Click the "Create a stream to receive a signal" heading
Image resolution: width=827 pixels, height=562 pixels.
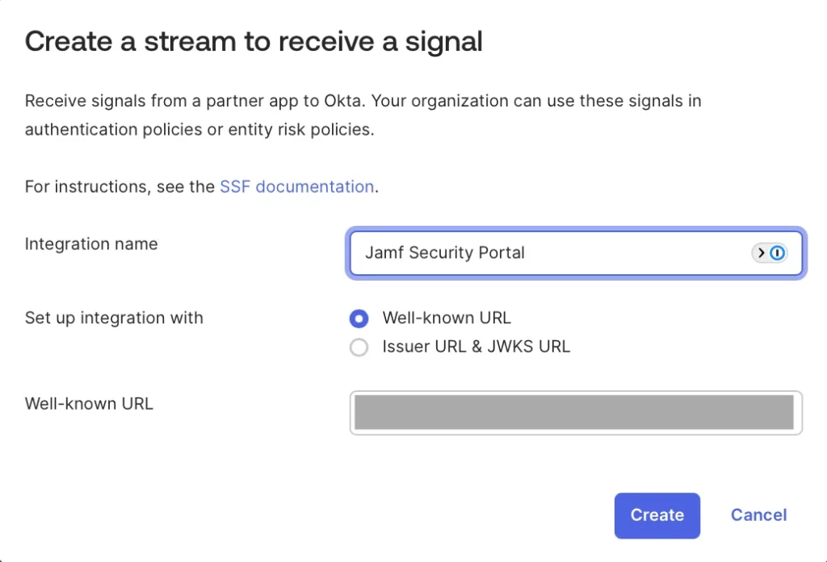(x=254, y=41)
